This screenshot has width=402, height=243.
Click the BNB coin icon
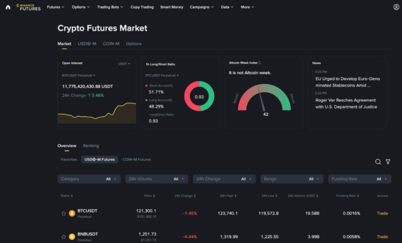tap(72, 237)
